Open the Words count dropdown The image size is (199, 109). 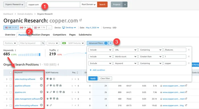click(125, 56)
